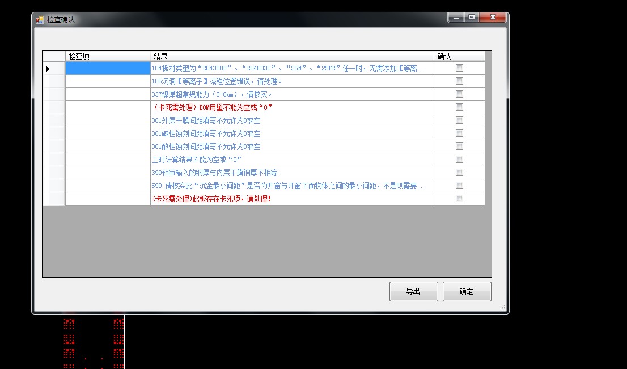This screenshot has width=627, height=369.
Task: Minimize the 检查确认 window
Action: tap(456, 17)
